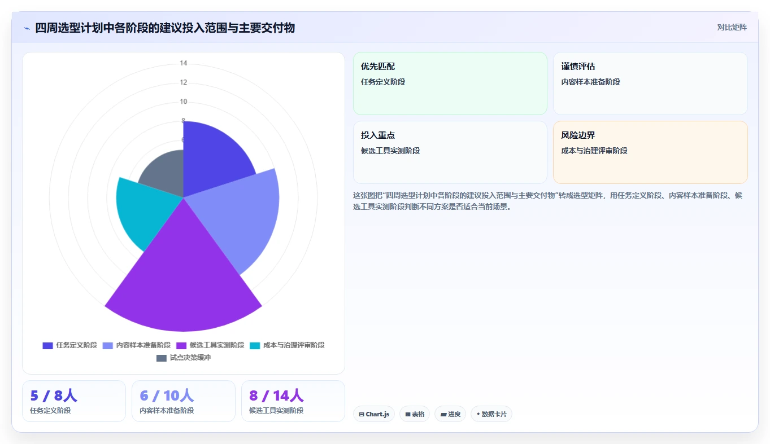Click the axis label 14 on the chart
This screenshot has width=770, height=444.
(184, 63)
